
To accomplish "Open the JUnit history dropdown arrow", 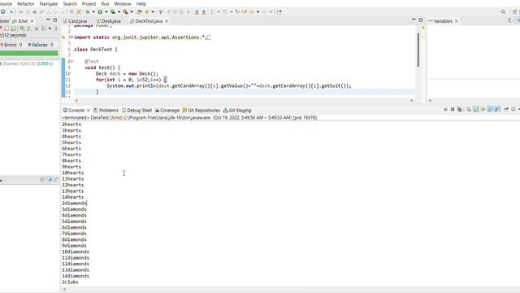I will [x=50, y=28].
